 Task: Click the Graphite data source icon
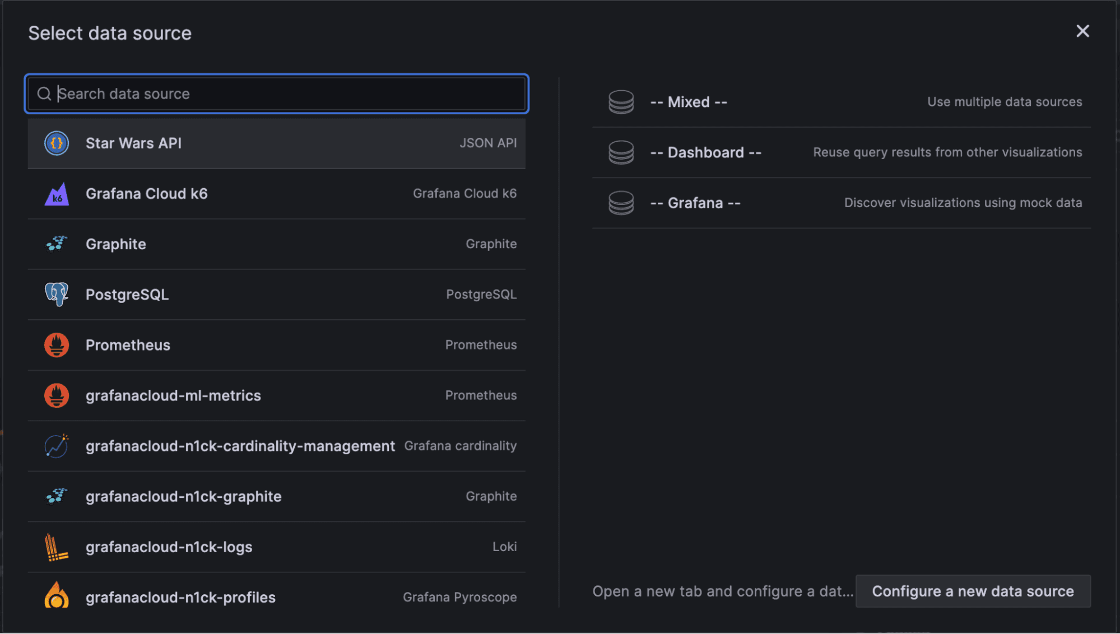tap(56, 244)
